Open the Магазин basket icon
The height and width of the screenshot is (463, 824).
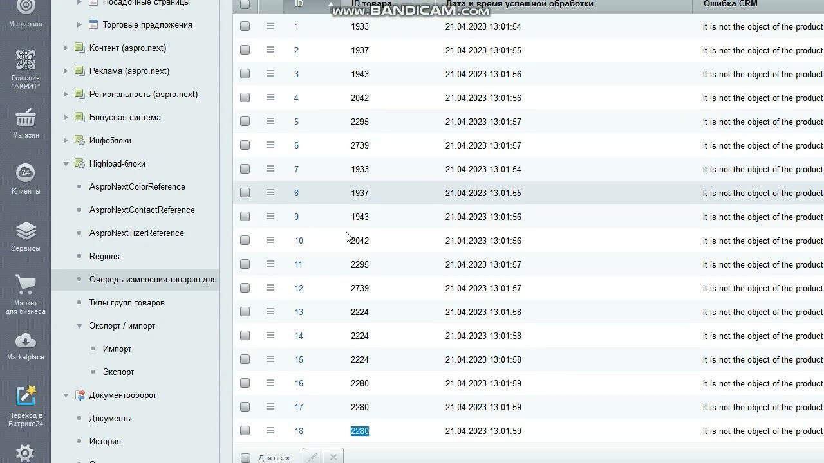click(26, 118)
